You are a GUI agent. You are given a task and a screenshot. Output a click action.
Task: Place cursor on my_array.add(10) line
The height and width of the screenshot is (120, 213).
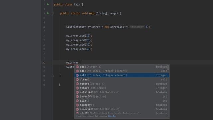pos(79,36)
